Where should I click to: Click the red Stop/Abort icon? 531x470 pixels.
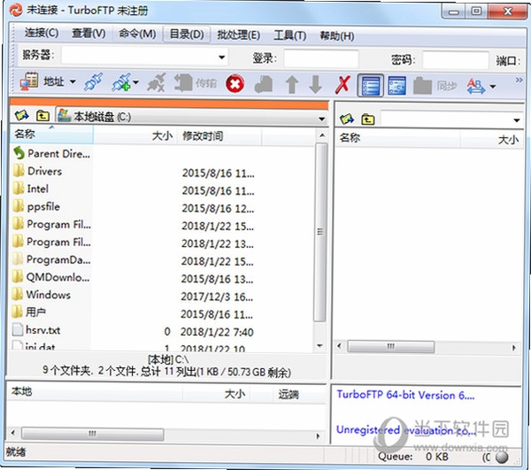coord(235,83)
